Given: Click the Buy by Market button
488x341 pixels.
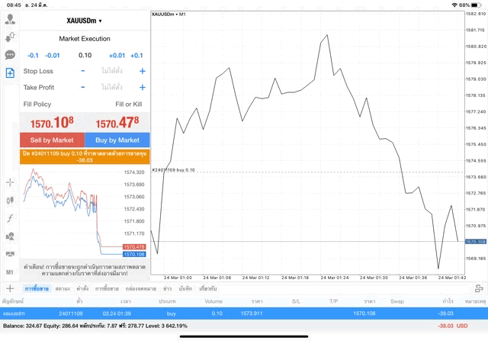Looking at the screenshot, I should click(x=117, y=140).
